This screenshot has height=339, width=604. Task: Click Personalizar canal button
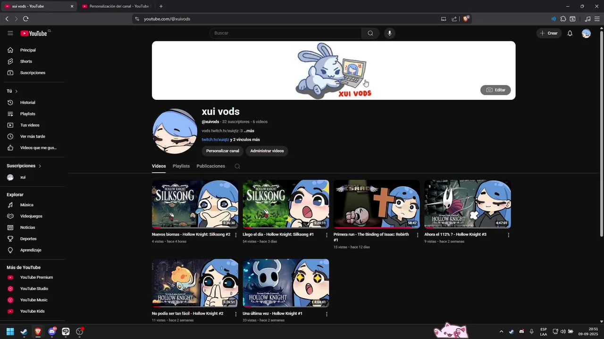coord(223,151)
